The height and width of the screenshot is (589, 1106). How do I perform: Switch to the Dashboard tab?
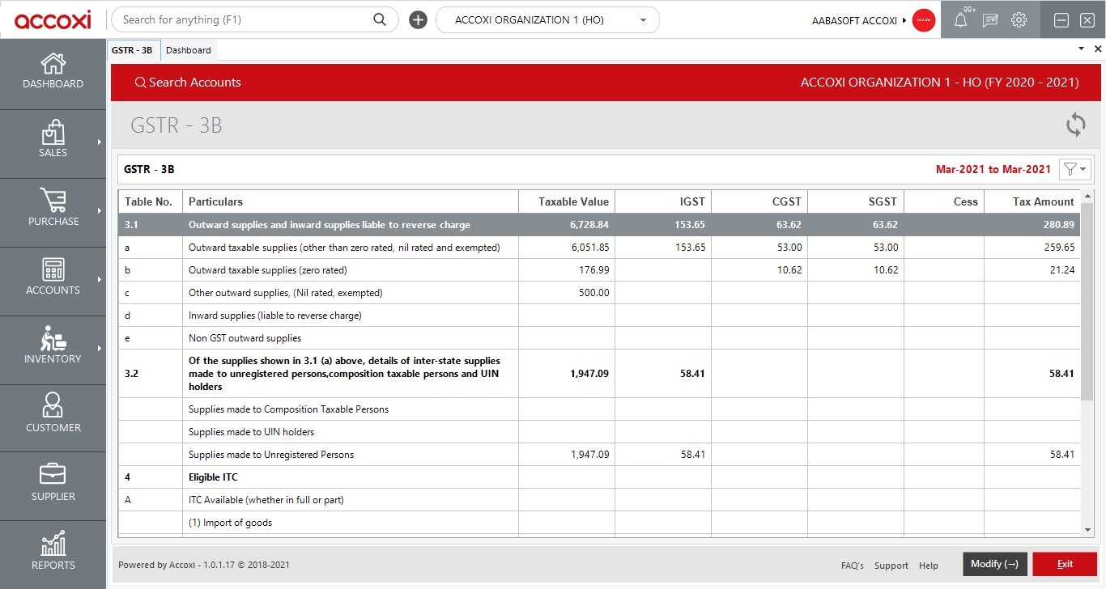tap(189, 50)
